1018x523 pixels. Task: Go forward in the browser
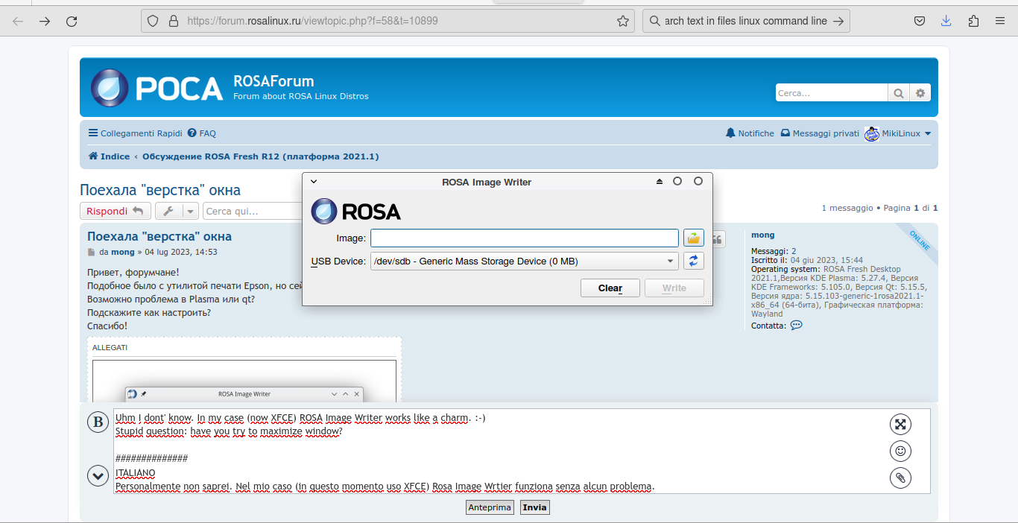(x=45, y=21)
